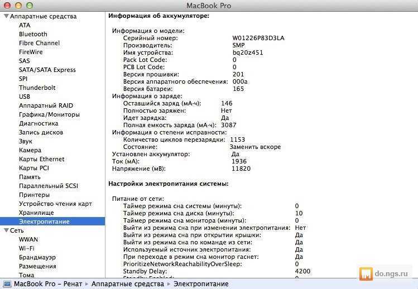Click the cycle count value 1153
Screen dimensions: 418x289
[238, 139]
